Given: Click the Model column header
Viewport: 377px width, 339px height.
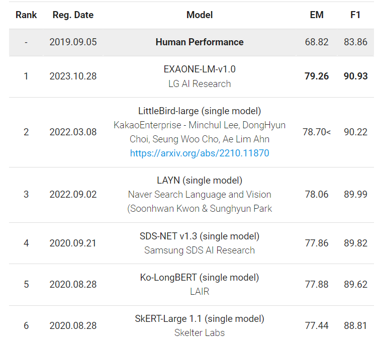Looking at the screenshot, I should tap(200, 15).
